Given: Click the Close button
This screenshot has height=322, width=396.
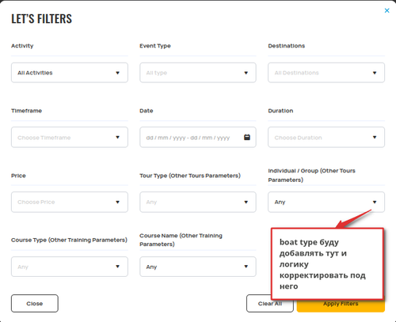Looking at the screenshot, I should pos(35,304).
